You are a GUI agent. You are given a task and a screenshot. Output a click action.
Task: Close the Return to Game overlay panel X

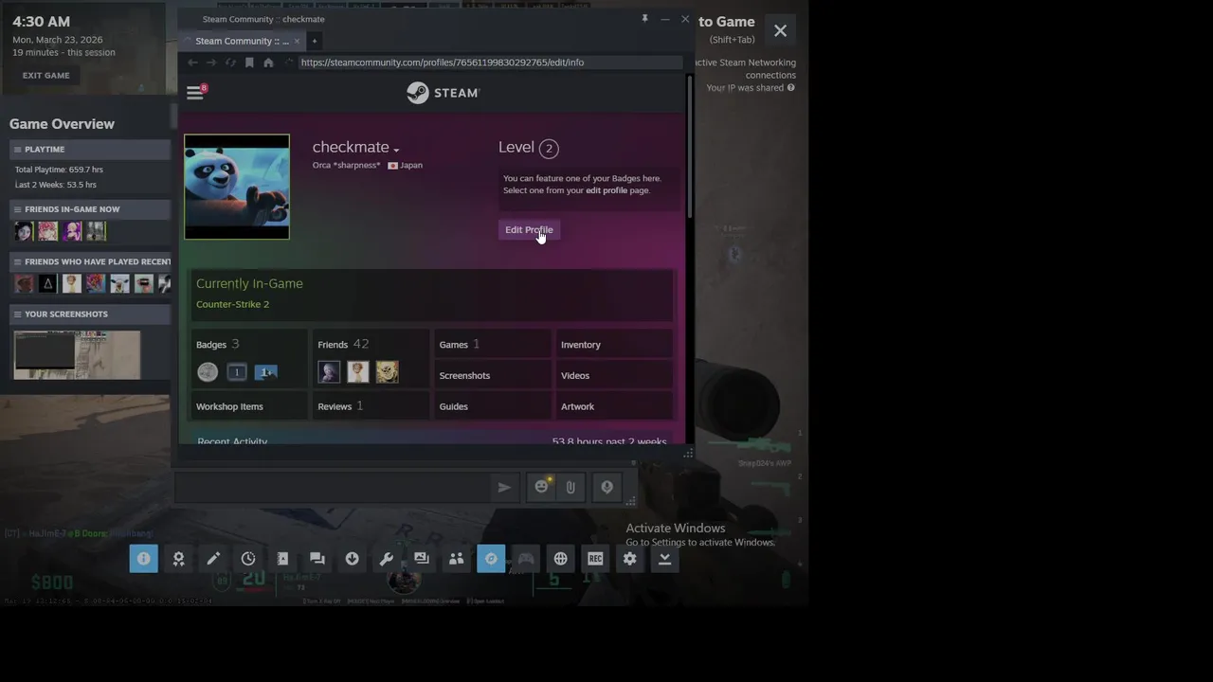(x=780, y=30)
